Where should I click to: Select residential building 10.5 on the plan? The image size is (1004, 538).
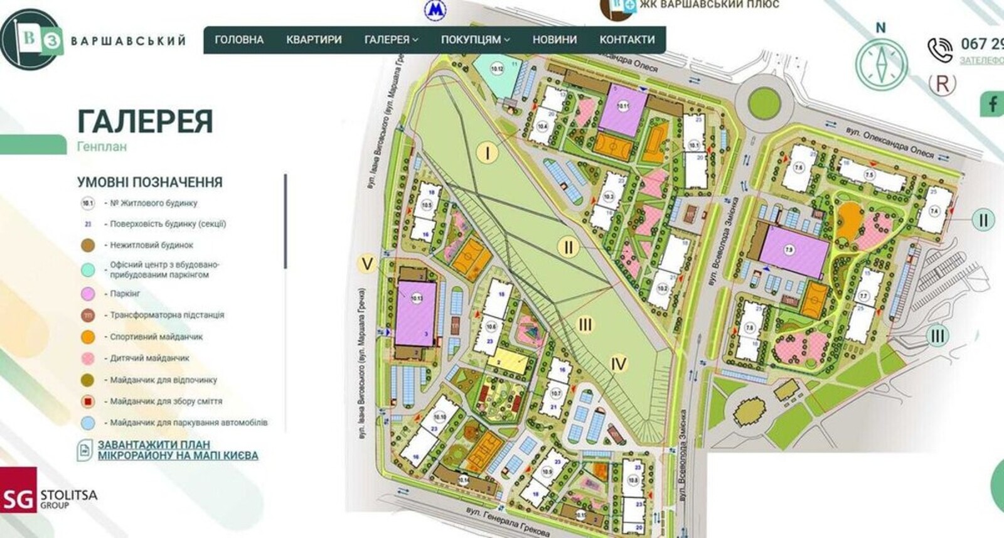[427, 206]
